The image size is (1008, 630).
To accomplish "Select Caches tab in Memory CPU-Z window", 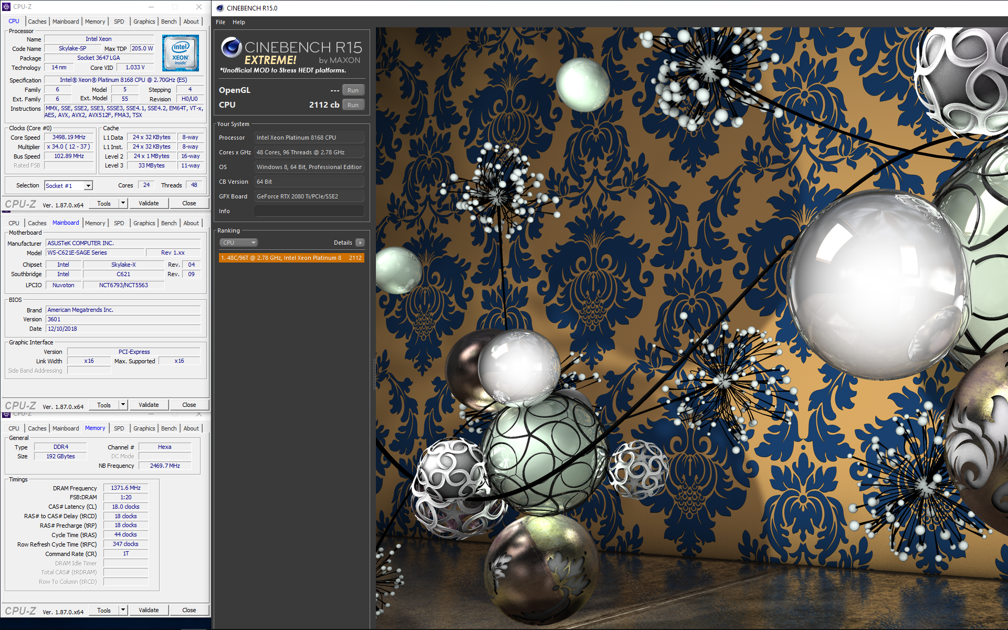I will [37, 428].
